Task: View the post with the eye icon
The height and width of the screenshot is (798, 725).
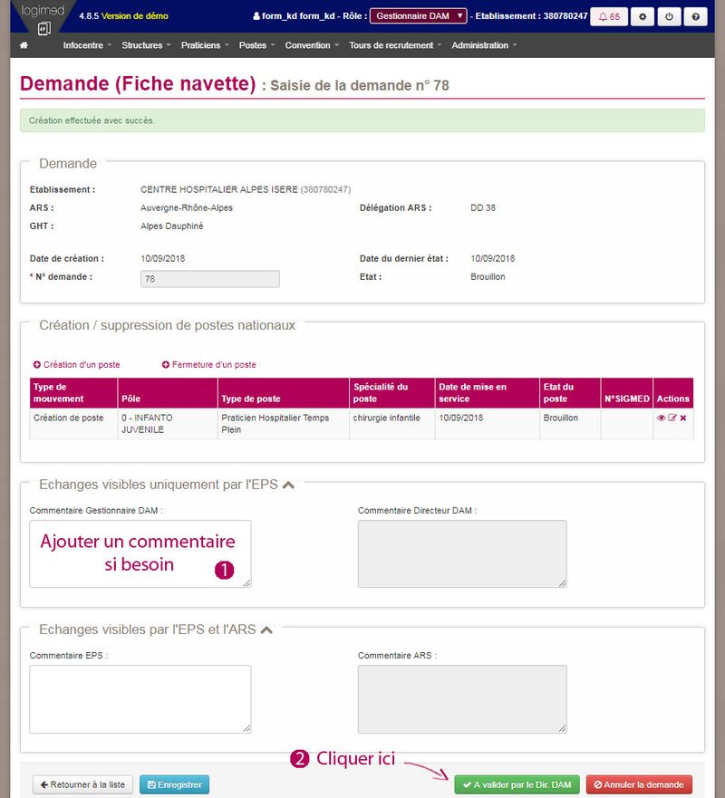Action: (x=661, y=418)
